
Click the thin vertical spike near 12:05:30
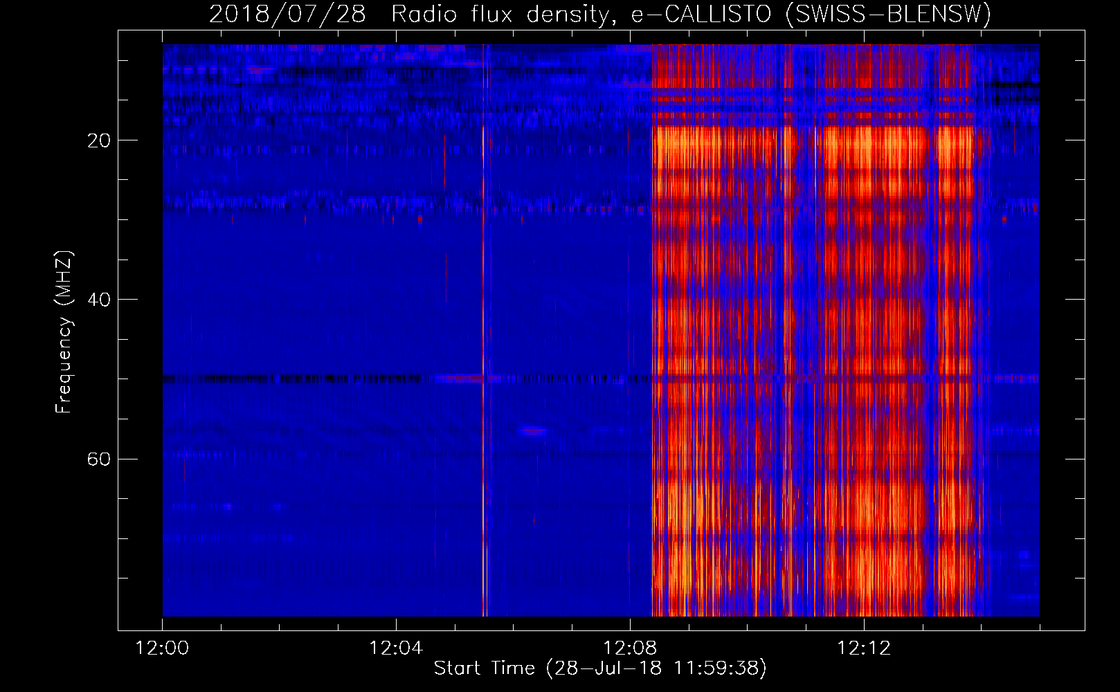click(484, 330)
